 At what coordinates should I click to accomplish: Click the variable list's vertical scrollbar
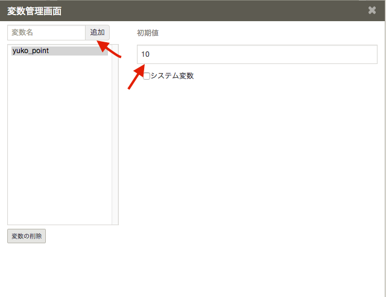click(115, 133)
